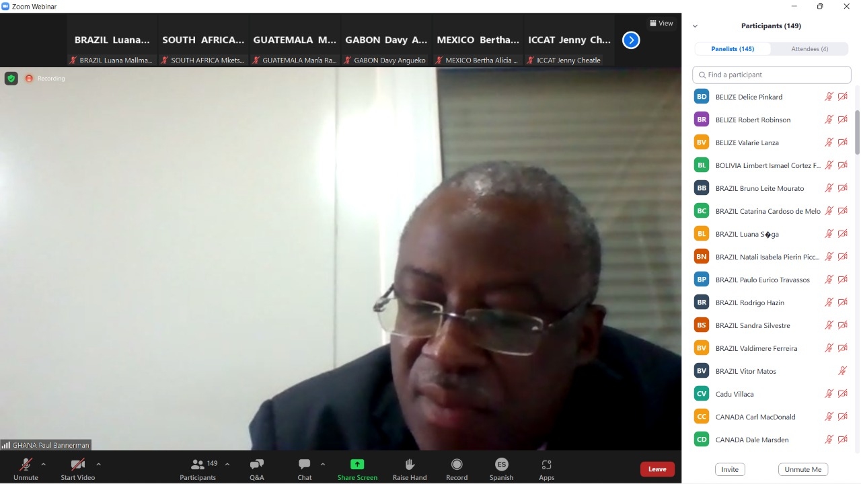Viewport: 861px width, 484px height.
Task: Collapse the Participants panel chevron
Action: coord(695,26)
